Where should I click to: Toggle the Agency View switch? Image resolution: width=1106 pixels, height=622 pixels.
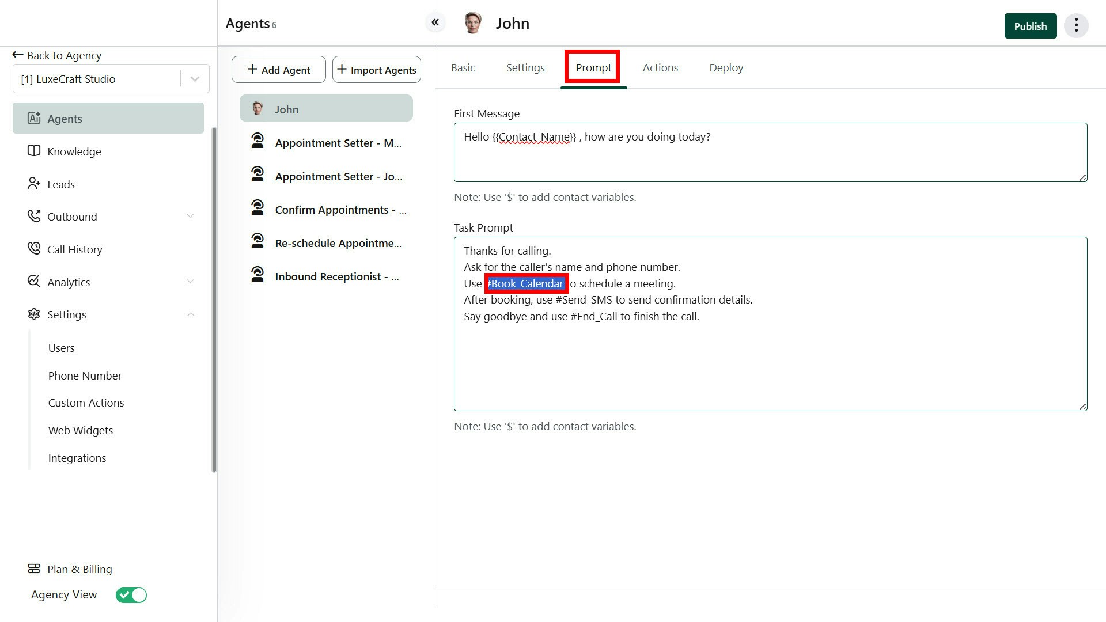pos(131,595)
